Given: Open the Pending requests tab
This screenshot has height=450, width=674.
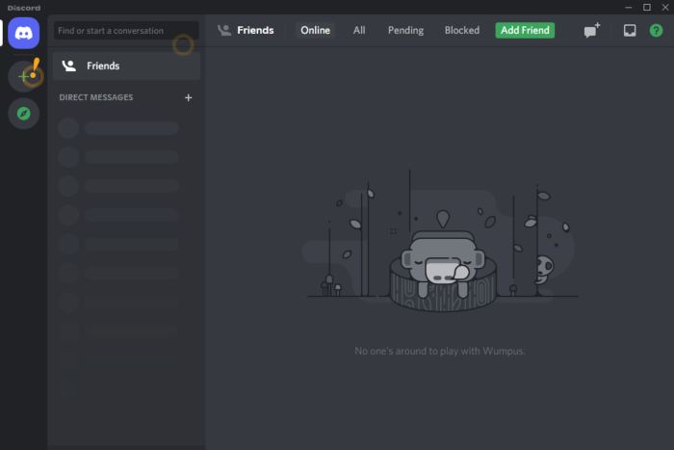Looking at the screenshot, I should pyautogui.click(x=405, y=30).
